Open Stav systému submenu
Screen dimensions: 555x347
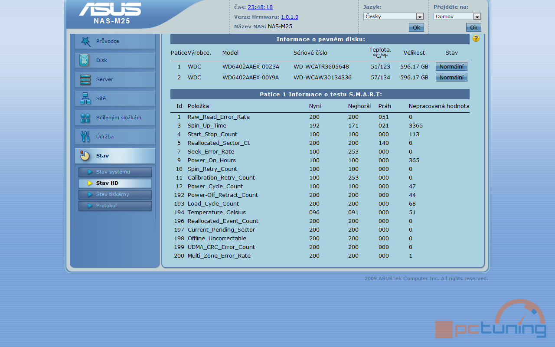coord(115,172)
